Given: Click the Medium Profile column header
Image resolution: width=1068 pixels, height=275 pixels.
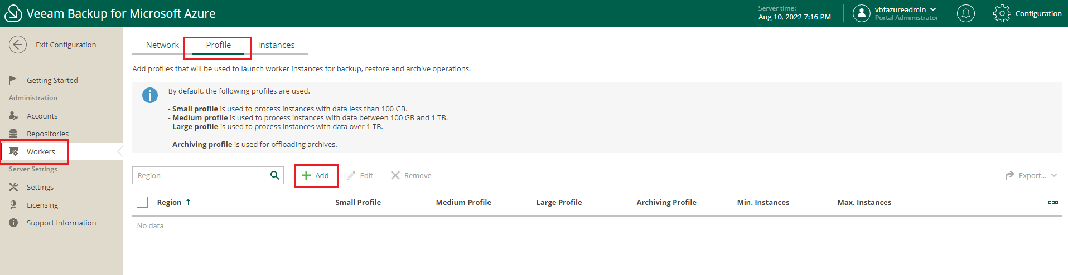Looking at the screenshot, I should point(463,202).
